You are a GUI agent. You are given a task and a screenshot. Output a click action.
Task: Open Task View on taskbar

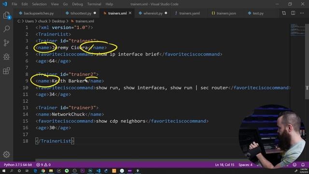[x=27, y=171]
